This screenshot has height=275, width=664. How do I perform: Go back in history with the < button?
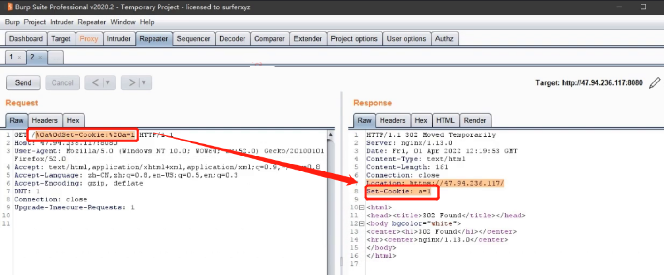[95, 83]
